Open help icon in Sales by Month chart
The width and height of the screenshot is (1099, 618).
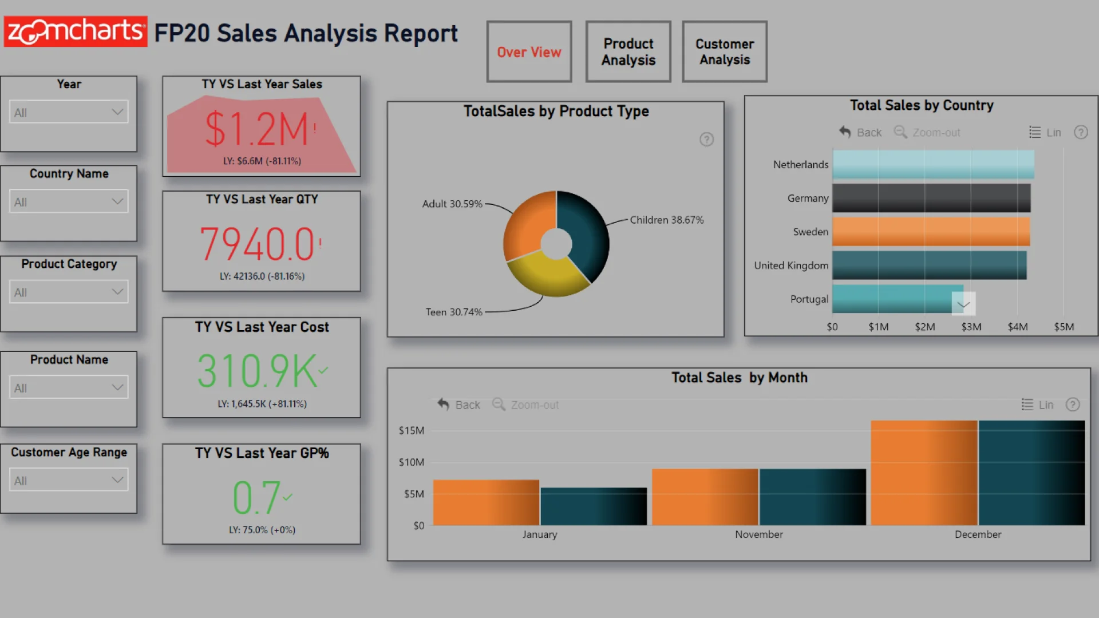[x=1073, y=405]
